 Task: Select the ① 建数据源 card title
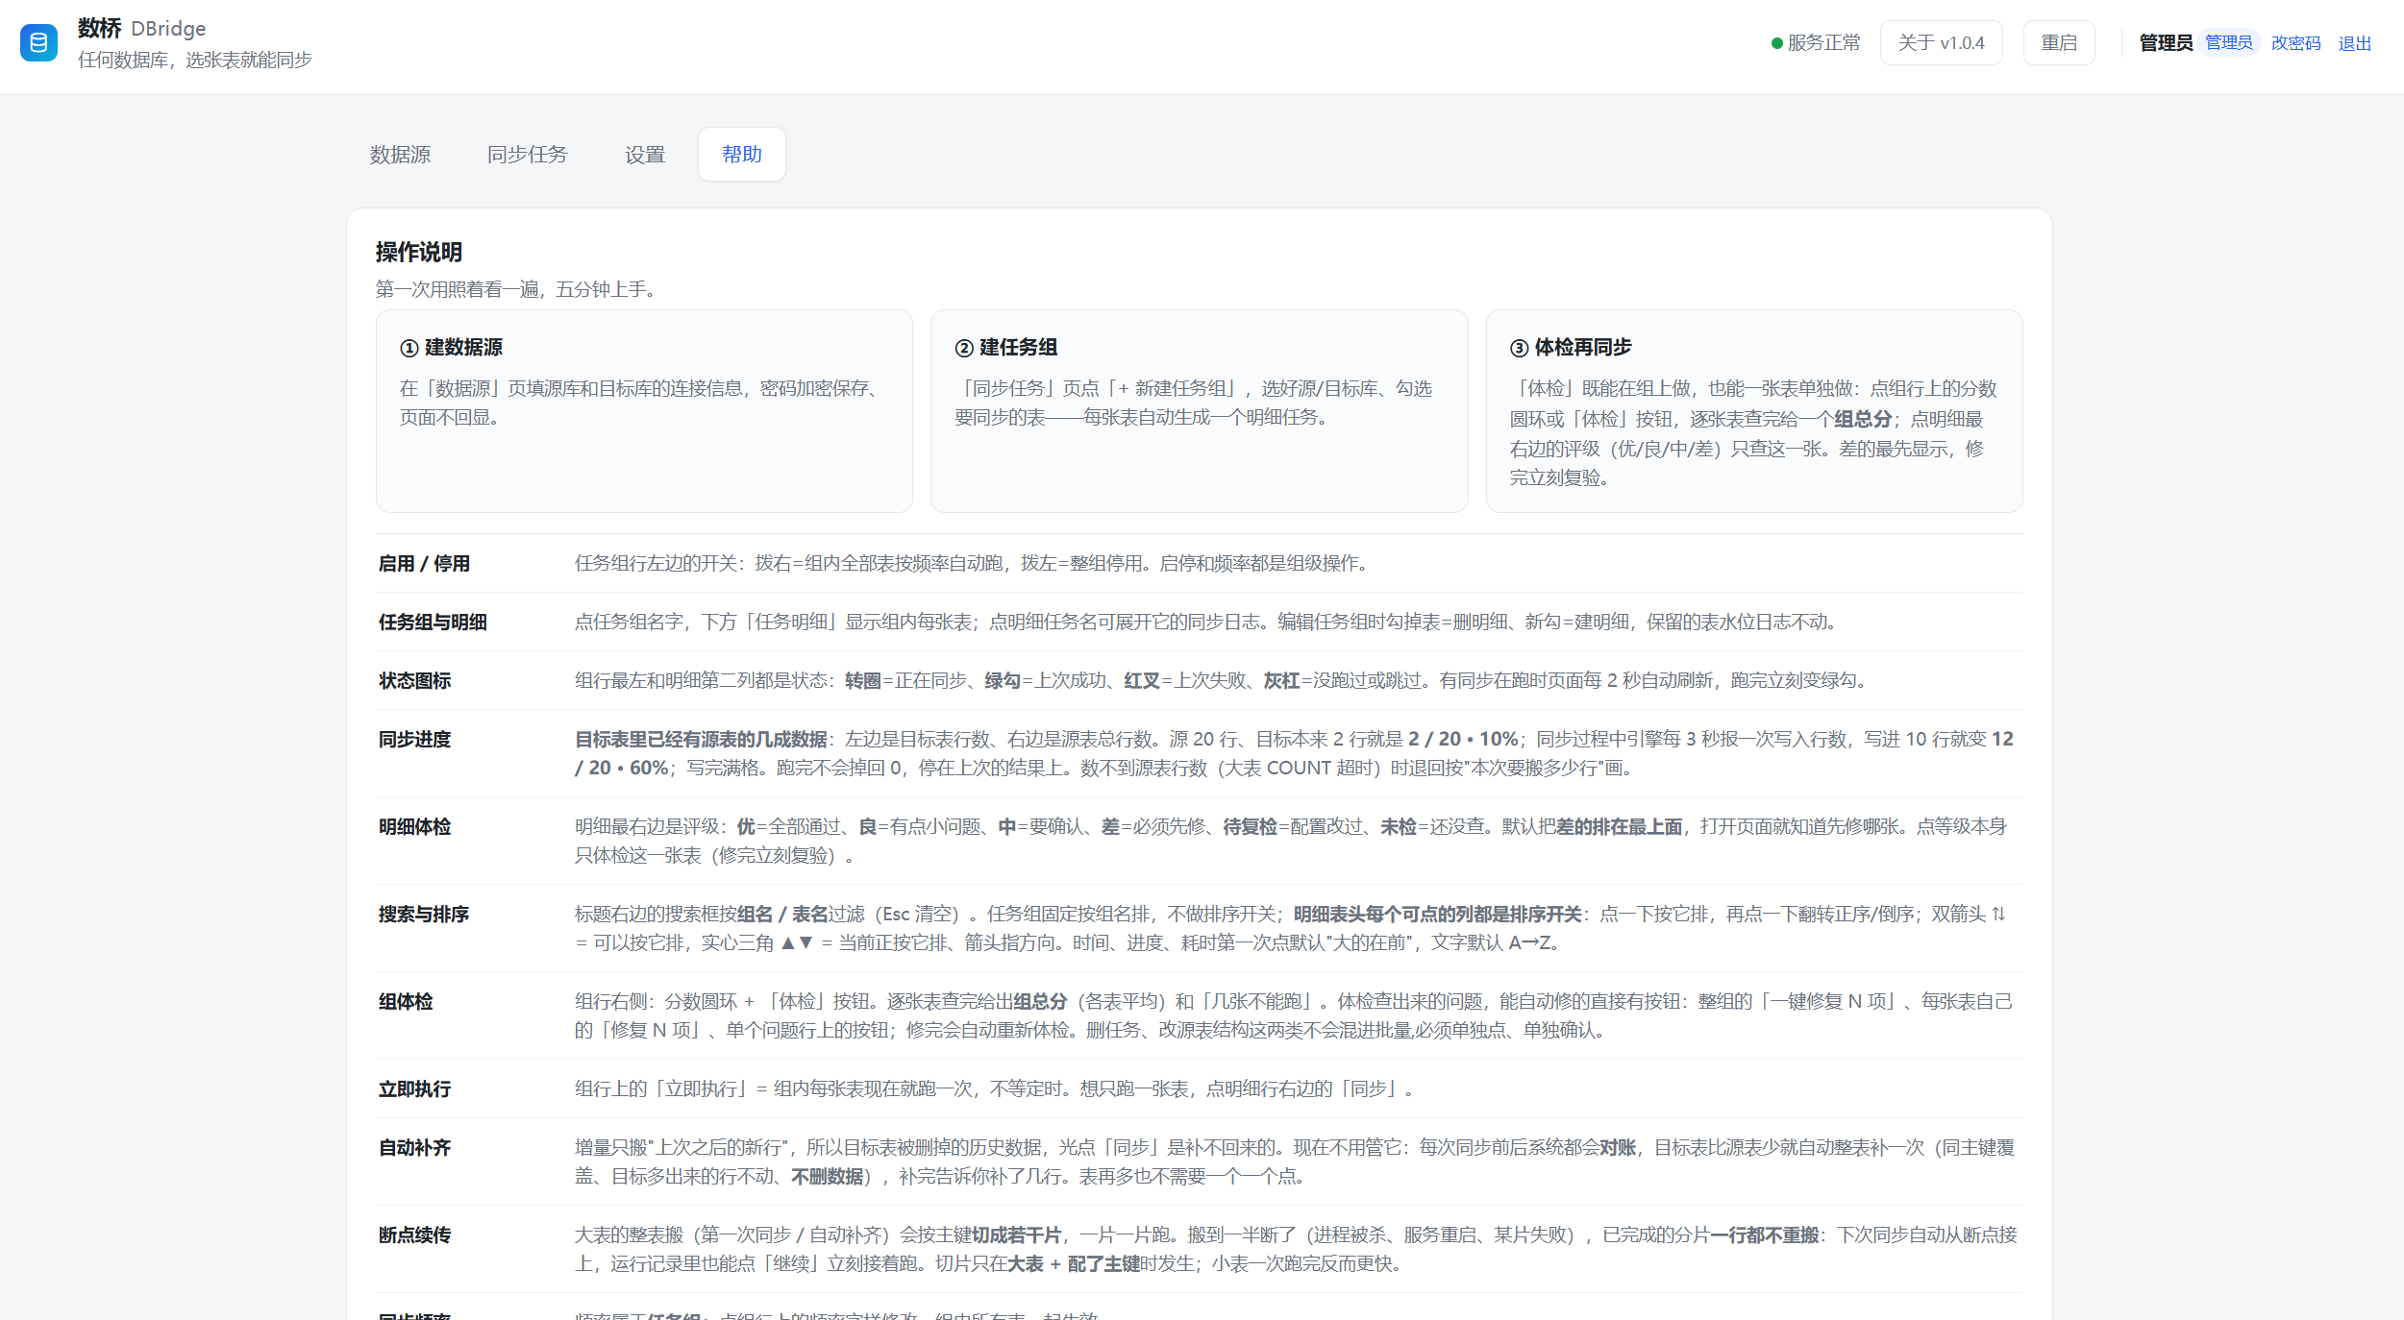452,348
